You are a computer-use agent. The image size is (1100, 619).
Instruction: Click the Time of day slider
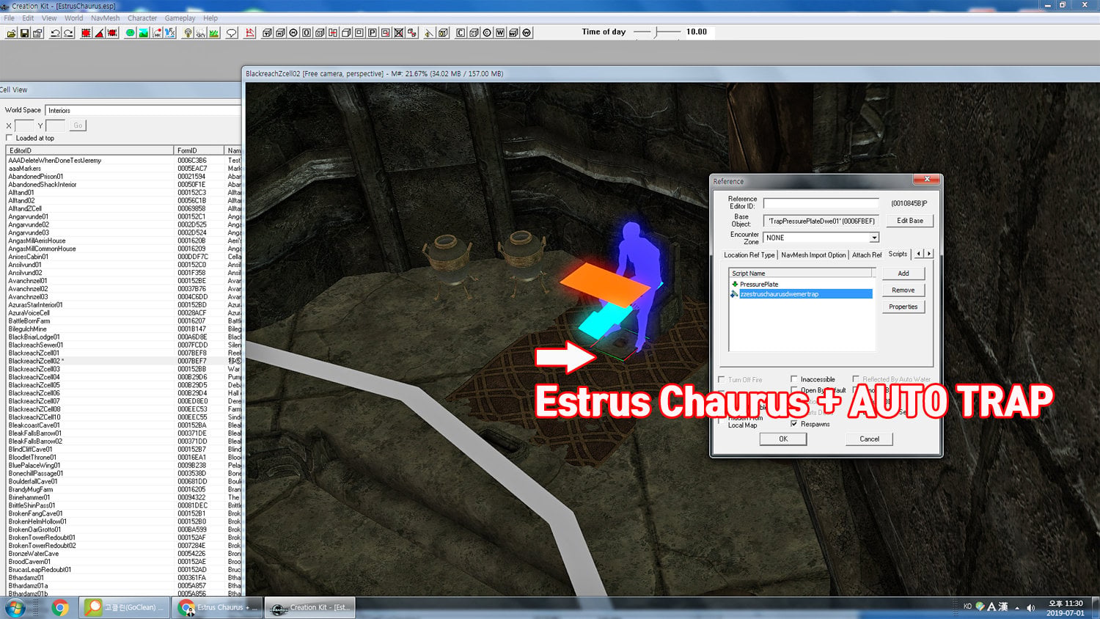click(x=657, y=32)
